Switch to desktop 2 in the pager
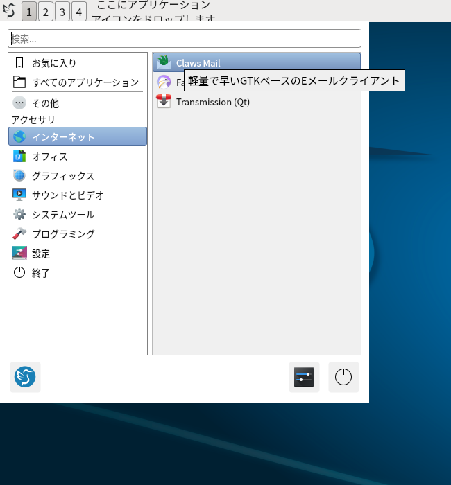The image size is (451, 485). click(x=46, y=12)
